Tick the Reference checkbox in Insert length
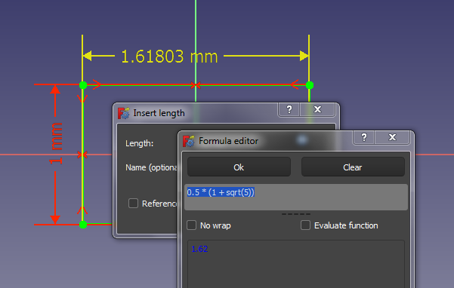Viewport: 454px width, 288px height. click(x=133, y=203)
